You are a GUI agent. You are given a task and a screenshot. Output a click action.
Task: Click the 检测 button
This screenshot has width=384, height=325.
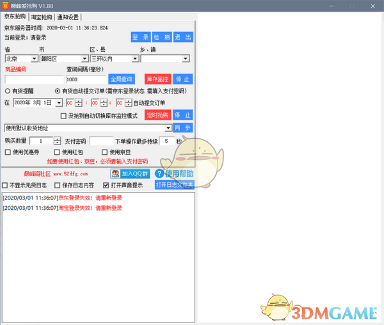[x=162, y=37]
